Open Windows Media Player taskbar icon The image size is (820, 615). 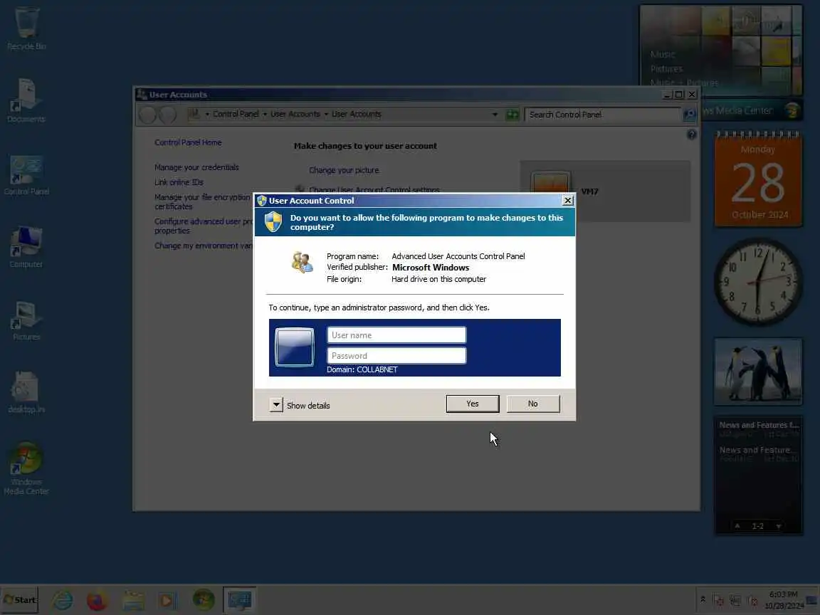click(x=168, y=600)
